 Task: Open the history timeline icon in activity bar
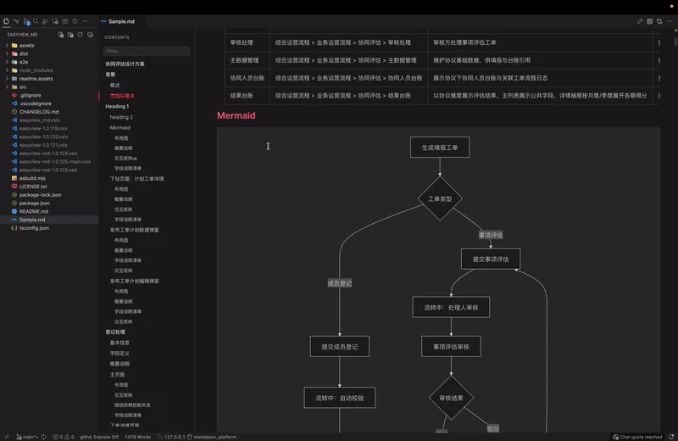point(75,20)
